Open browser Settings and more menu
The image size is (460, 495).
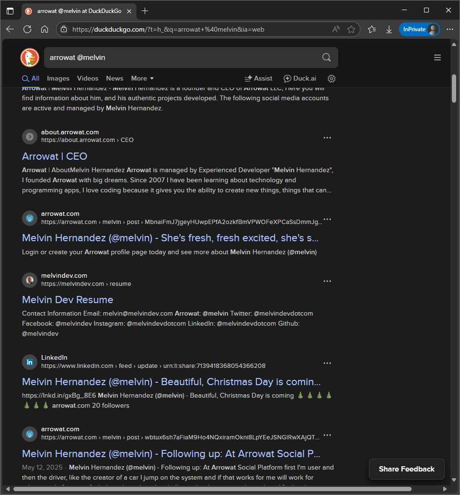pos(450,29)
